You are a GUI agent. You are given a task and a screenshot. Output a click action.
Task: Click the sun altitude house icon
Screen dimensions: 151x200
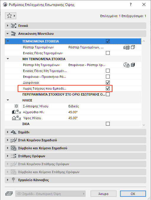[16, 118]
